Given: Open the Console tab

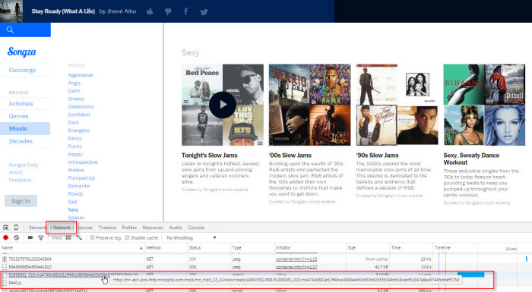Looking at the screenshot, I should pyautogui.click(x=196, y=228).
